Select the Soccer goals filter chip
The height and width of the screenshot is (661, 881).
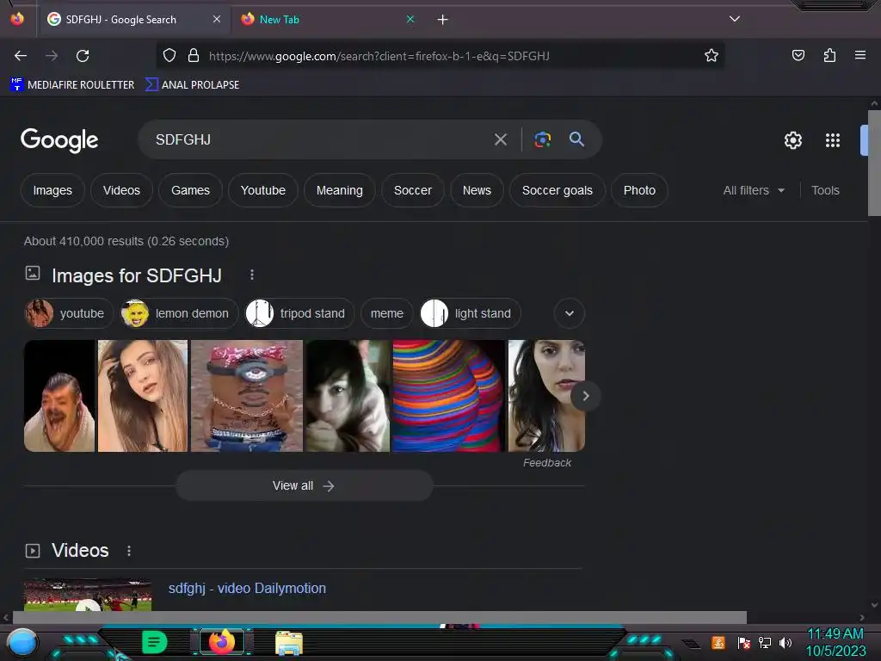[x=558, y=190]
